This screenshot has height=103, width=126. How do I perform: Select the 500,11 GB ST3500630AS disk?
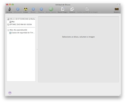coord(21,19)
